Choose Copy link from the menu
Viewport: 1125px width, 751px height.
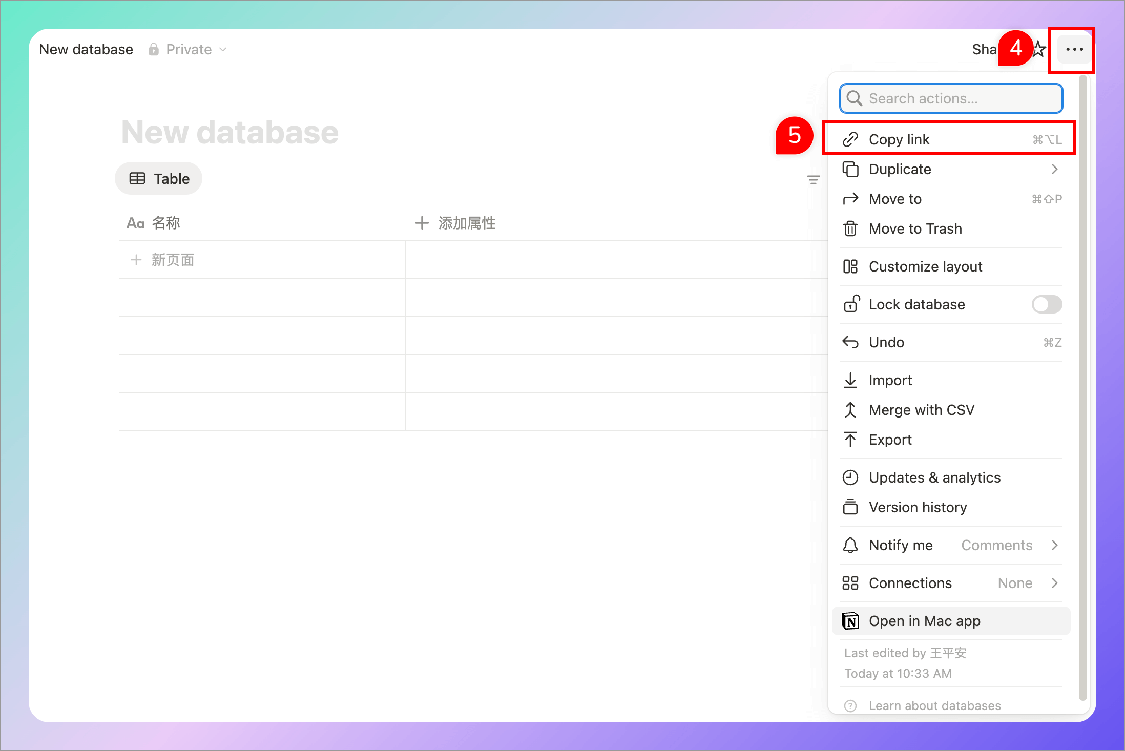click(x=899, y=139)
